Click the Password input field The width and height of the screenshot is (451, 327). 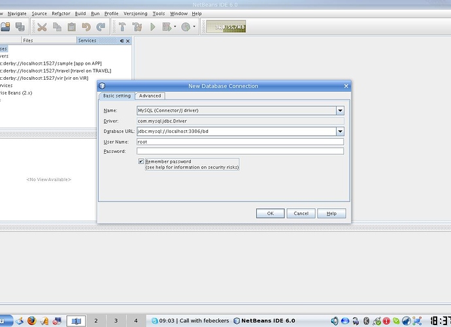240,151
